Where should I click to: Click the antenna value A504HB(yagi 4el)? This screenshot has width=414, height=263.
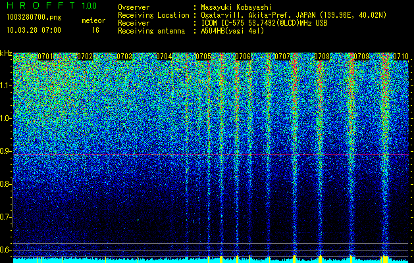[232, 31]
